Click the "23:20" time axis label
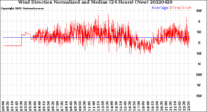The width and height of the screenshot is (207, 112). click(184, 106)
